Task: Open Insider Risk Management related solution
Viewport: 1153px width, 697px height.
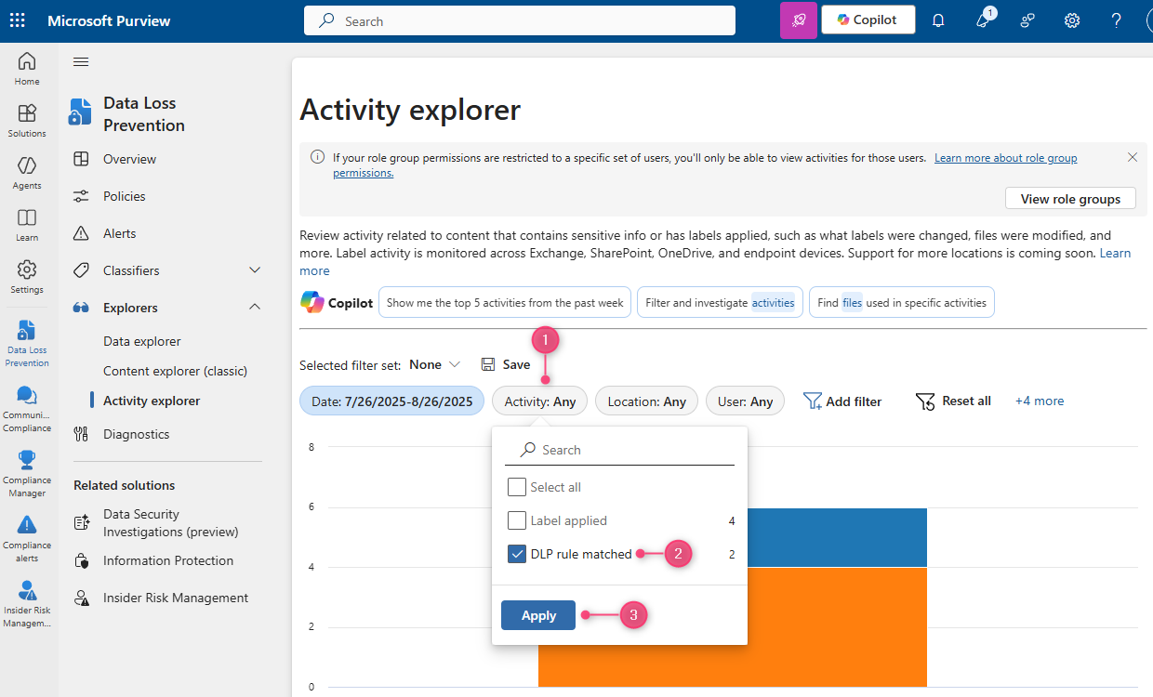Action: (176, 598)
